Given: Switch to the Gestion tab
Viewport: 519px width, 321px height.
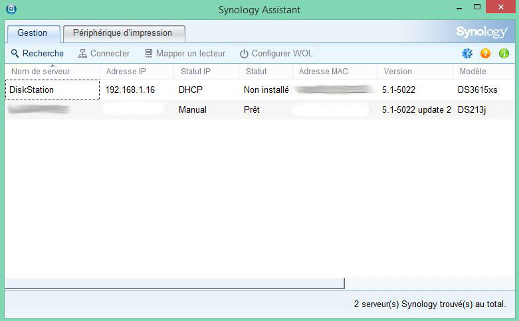Looking at the screenshot, I should tap(33, 33).
